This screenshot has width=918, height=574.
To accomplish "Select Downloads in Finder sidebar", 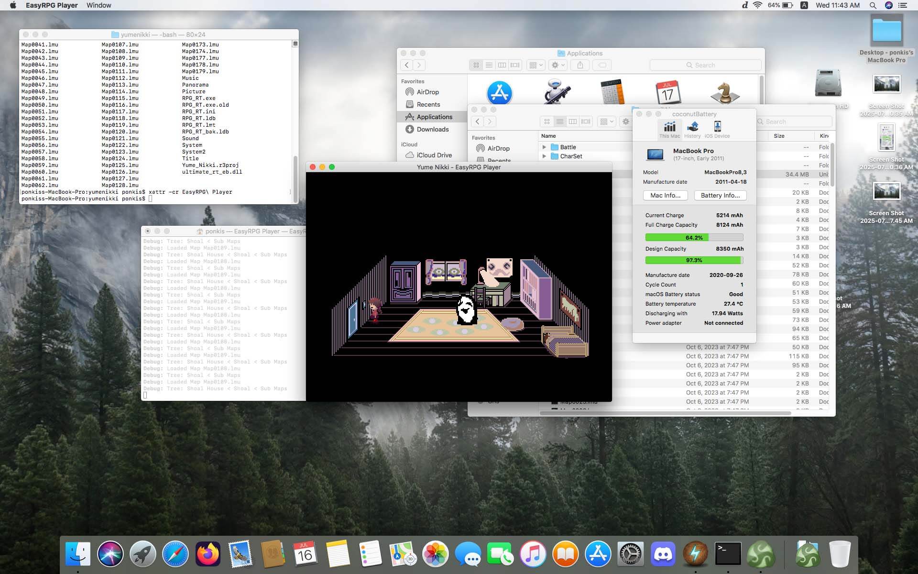I will (x=432, y=129).
